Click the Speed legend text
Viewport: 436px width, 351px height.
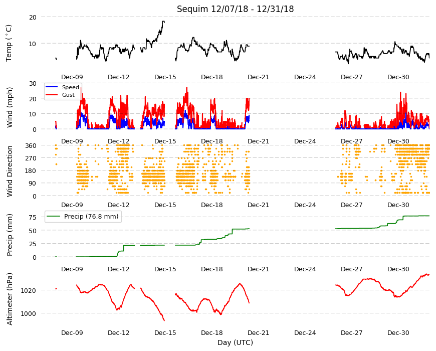(x=71, y=87)
